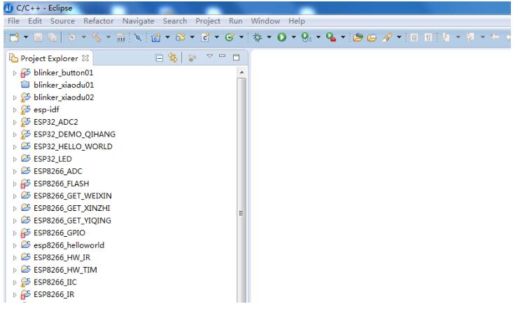
Task: Click the Project Explorer focus-task icon
Action: 192,58
